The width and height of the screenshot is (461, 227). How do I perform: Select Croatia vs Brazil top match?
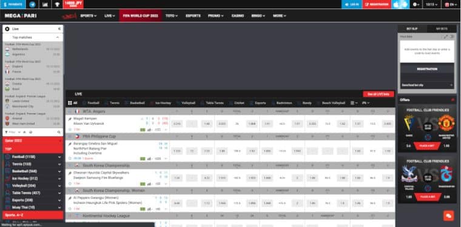coord(32,86)
